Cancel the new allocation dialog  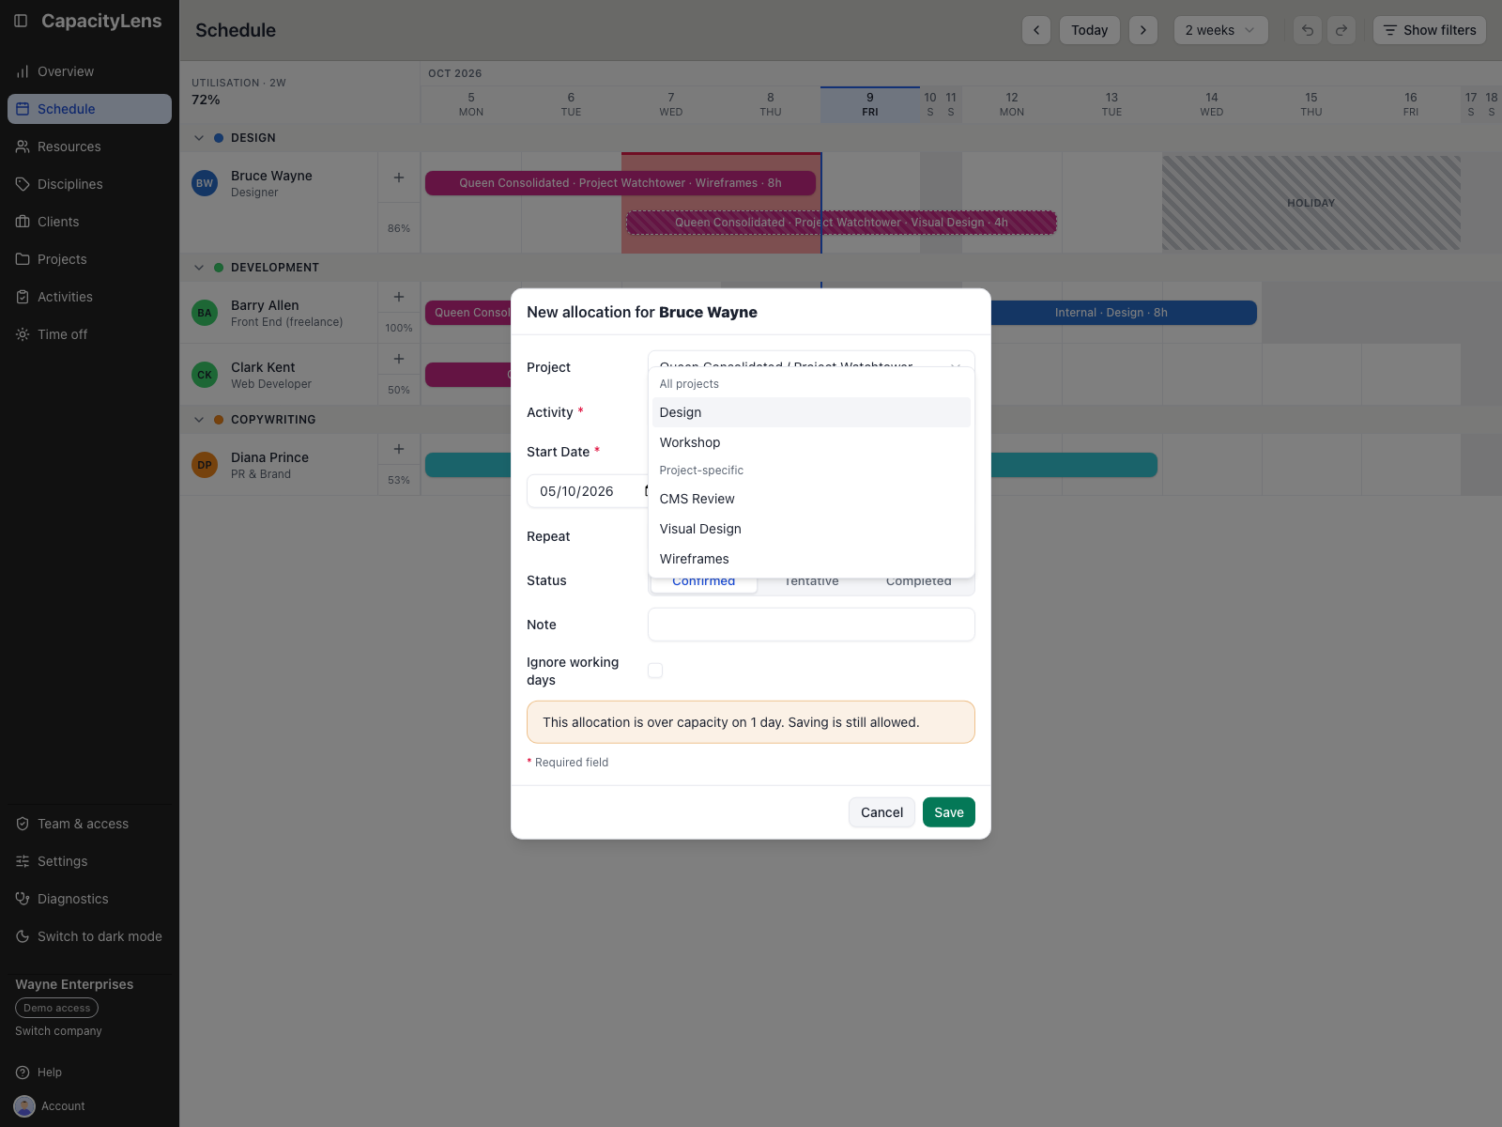coord(881,812)
